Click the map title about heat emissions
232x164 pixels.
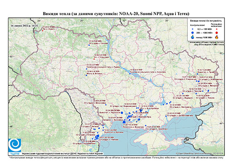click(116, 14)
